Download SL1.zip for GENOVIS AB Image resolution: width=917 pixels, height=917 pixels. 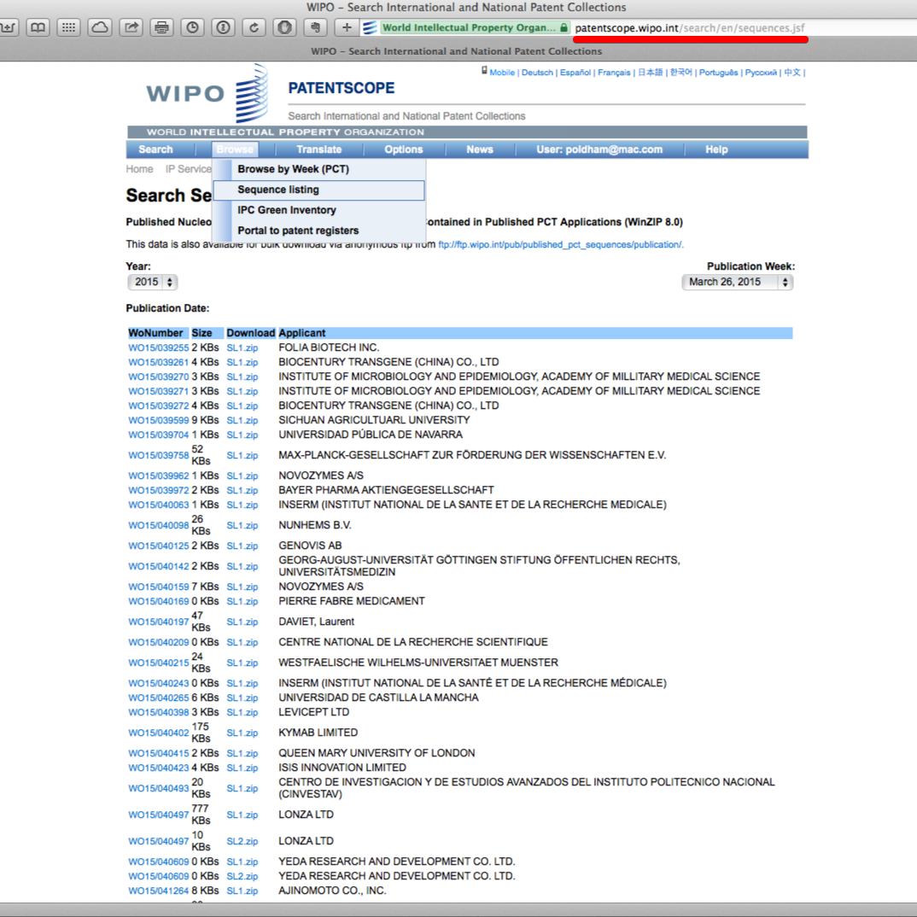click(x=242, y=546)
